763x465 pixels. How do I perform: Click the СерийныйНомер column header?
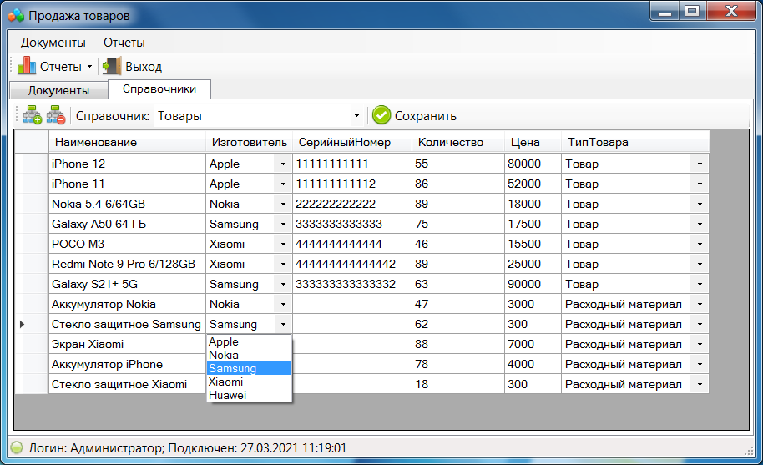click(352, 142)
